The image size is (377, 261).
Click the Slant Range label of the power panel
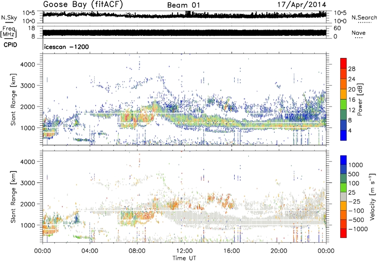coord(13,99)
